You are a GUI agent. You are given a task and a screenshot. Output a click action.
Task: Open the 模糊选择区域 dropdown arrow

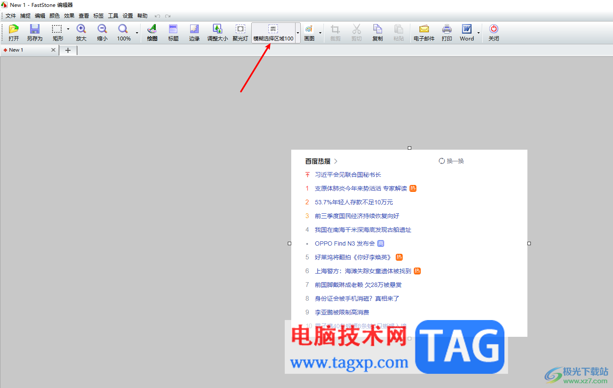pos(298,33)
